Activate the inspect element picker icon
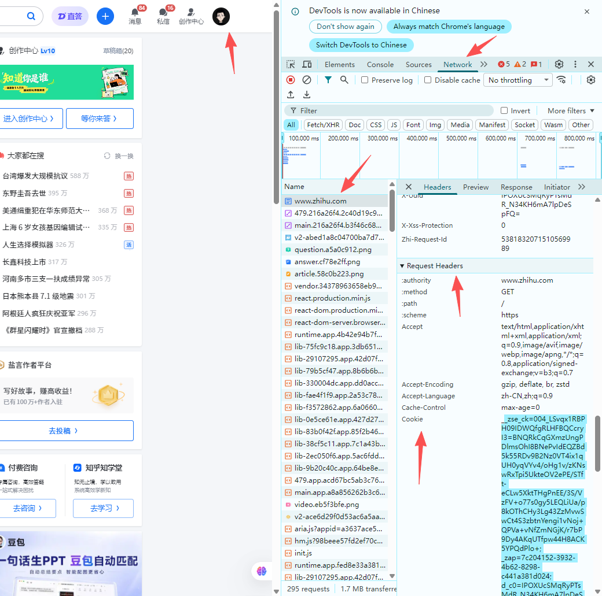Image resolution: width=602 pixels, height=596 pixels. coord(291,64)
